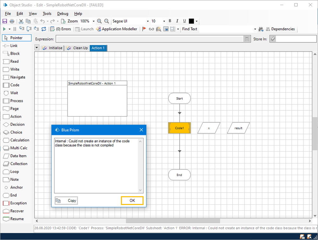Click OK in the Blue Prism dialog
The width and height of the screenshot is (318, 240).
pyautogui.click(x=132, y=201)
